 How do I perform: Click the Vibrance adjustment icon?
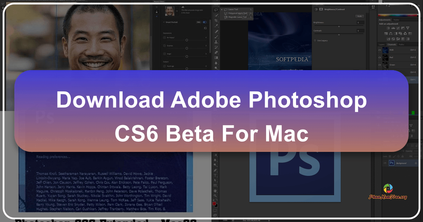coord(407,28)
